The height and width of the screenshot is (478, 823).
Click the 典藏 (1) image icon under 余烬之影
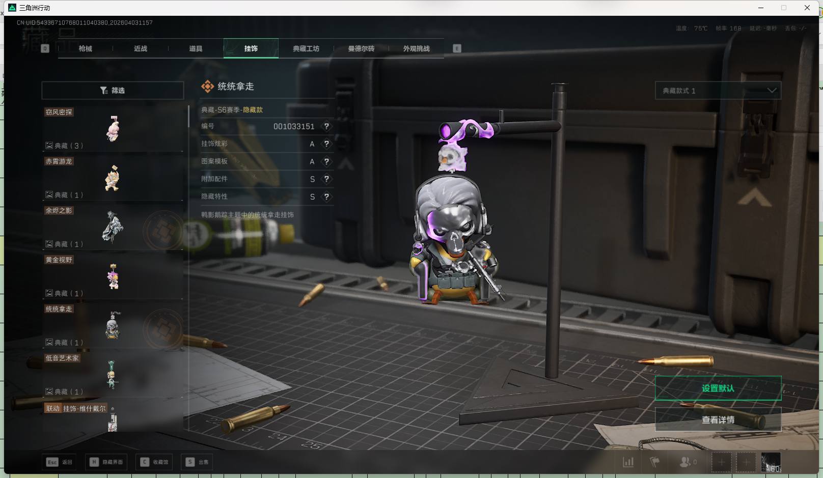pos(49,244)
